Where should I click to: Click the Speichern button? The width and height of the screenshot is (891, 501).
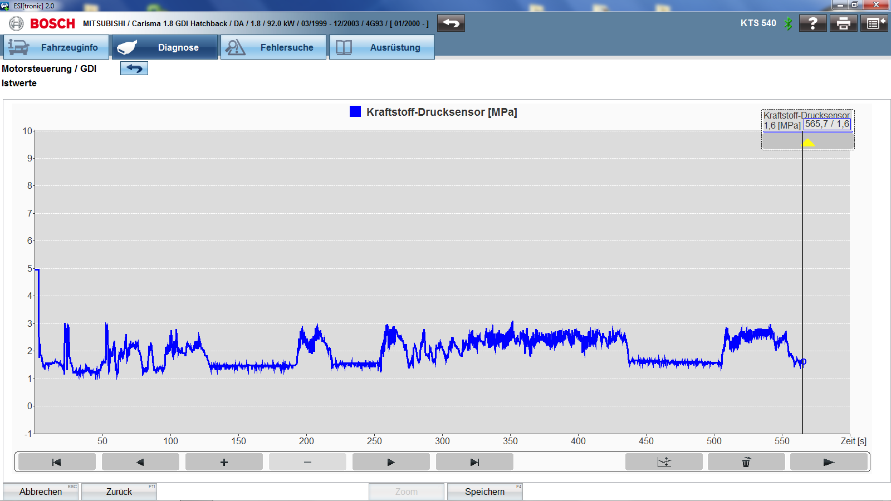[484, 492]
